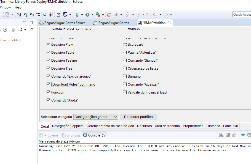This screenshot has width=251, height=164.
Task: Expand the Forward navigation arrow dropdown
Action: [x=171, y=14]
